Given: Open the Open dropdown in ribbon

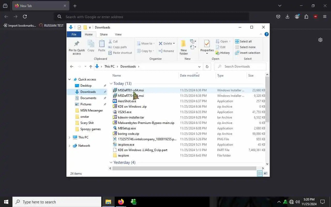Looking at the screenshot, I should point(230,41).
